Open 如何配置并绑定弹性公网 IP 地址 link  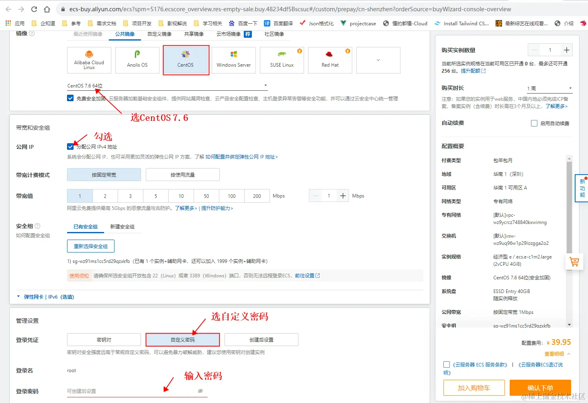click(241, 157)
